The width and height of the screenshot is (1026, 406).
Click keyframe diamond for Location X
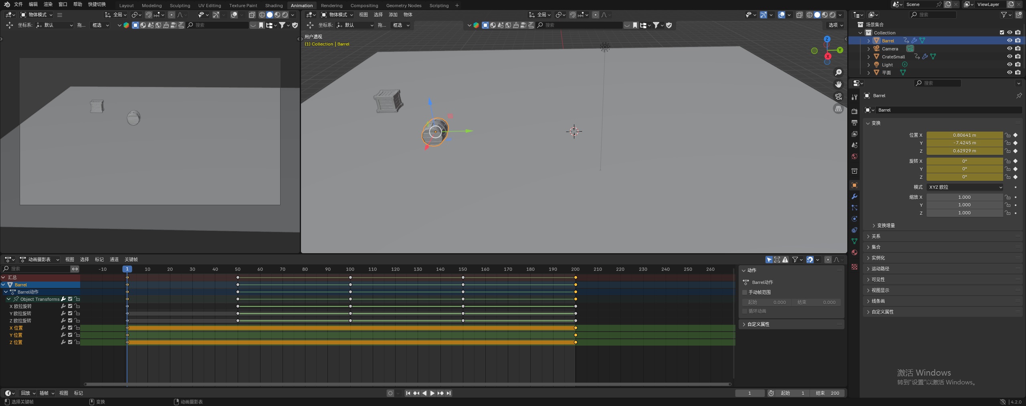point(1016,135)
